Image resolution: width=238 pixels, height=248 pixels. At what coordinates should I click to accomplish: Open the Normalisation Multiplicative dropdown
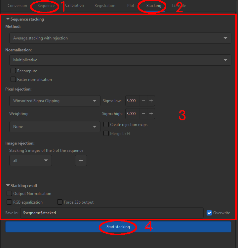pyautogui.click(x=120, y=60)
